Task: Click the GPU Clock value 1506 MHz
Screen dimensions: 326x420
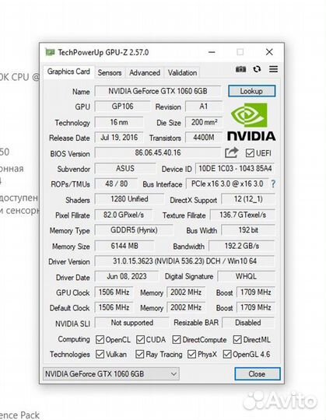Action: click(114, 292)
